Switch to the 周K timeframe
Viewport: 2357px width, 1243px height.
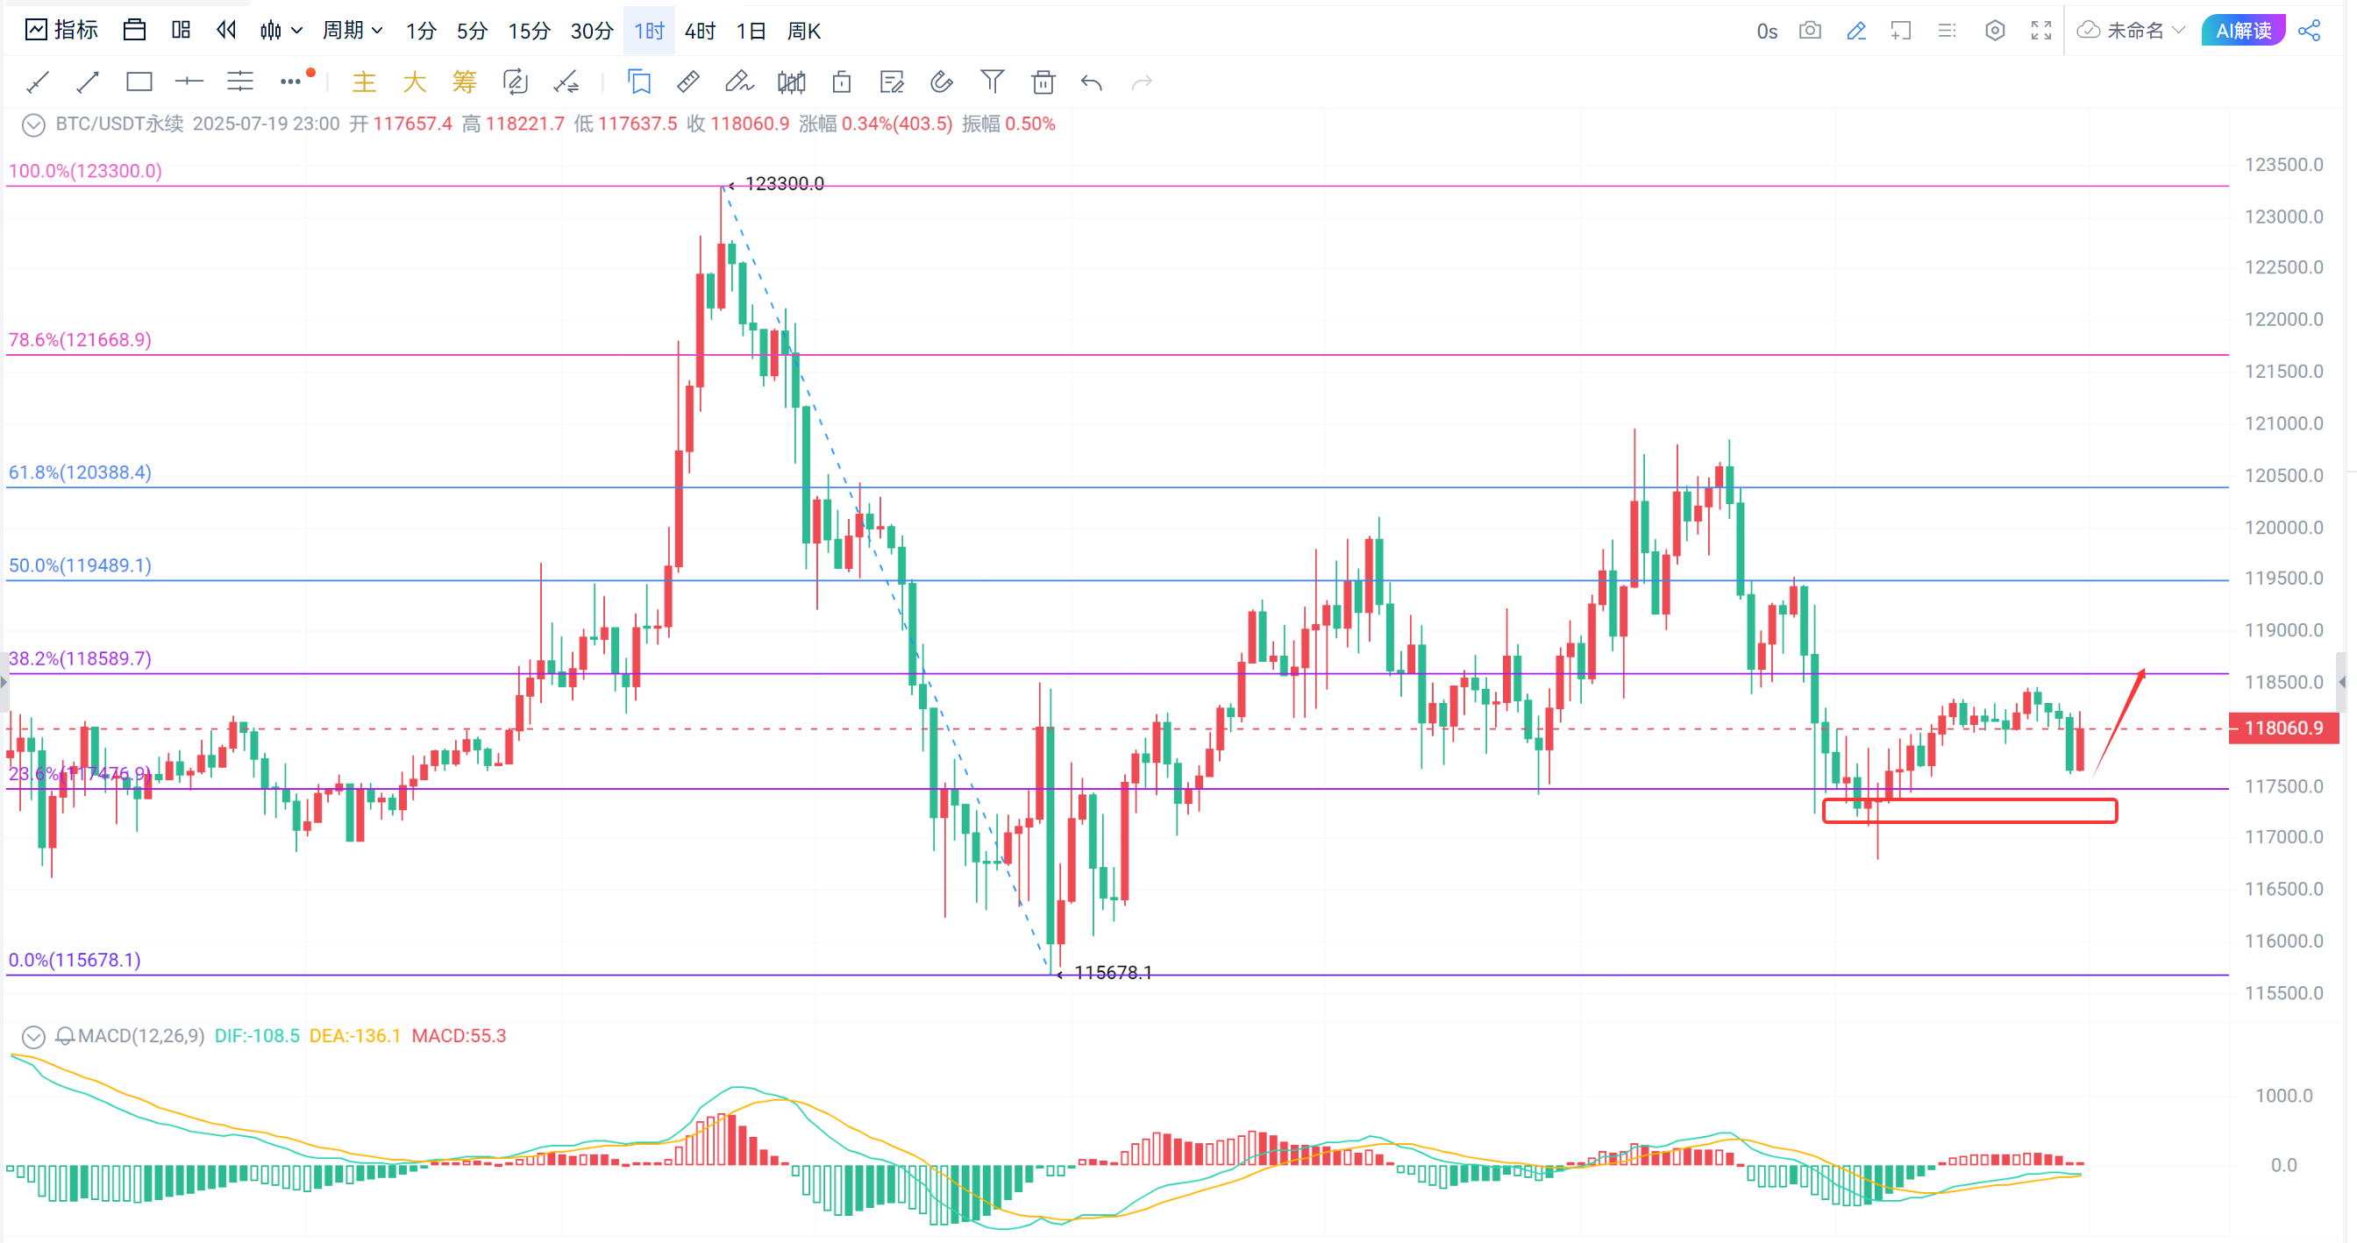coord(803,31)
